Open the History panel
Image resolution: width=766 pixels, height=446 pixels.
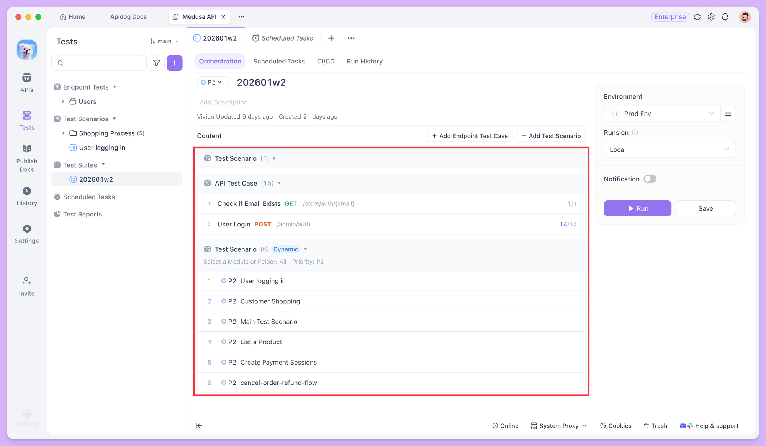26,195
